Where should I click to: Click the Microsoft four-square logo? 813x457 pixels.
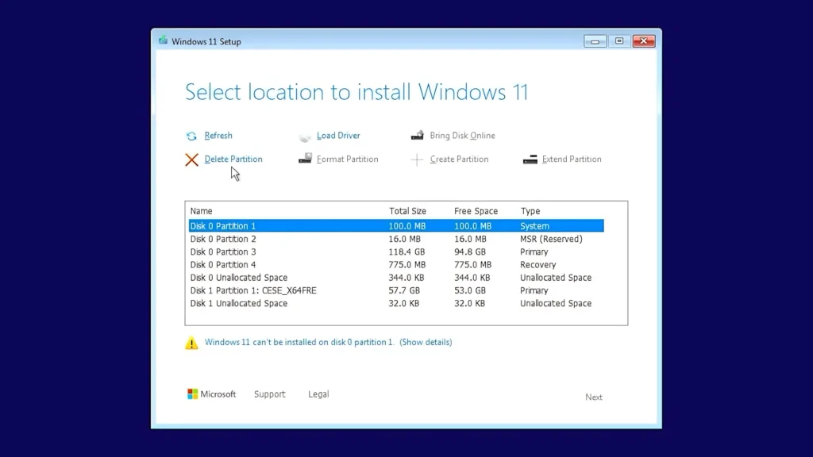click(x=192, y=394)
